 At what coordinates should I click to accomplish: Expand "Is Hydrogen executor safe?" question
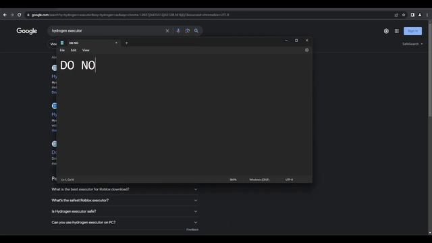(x=125, y=211)
